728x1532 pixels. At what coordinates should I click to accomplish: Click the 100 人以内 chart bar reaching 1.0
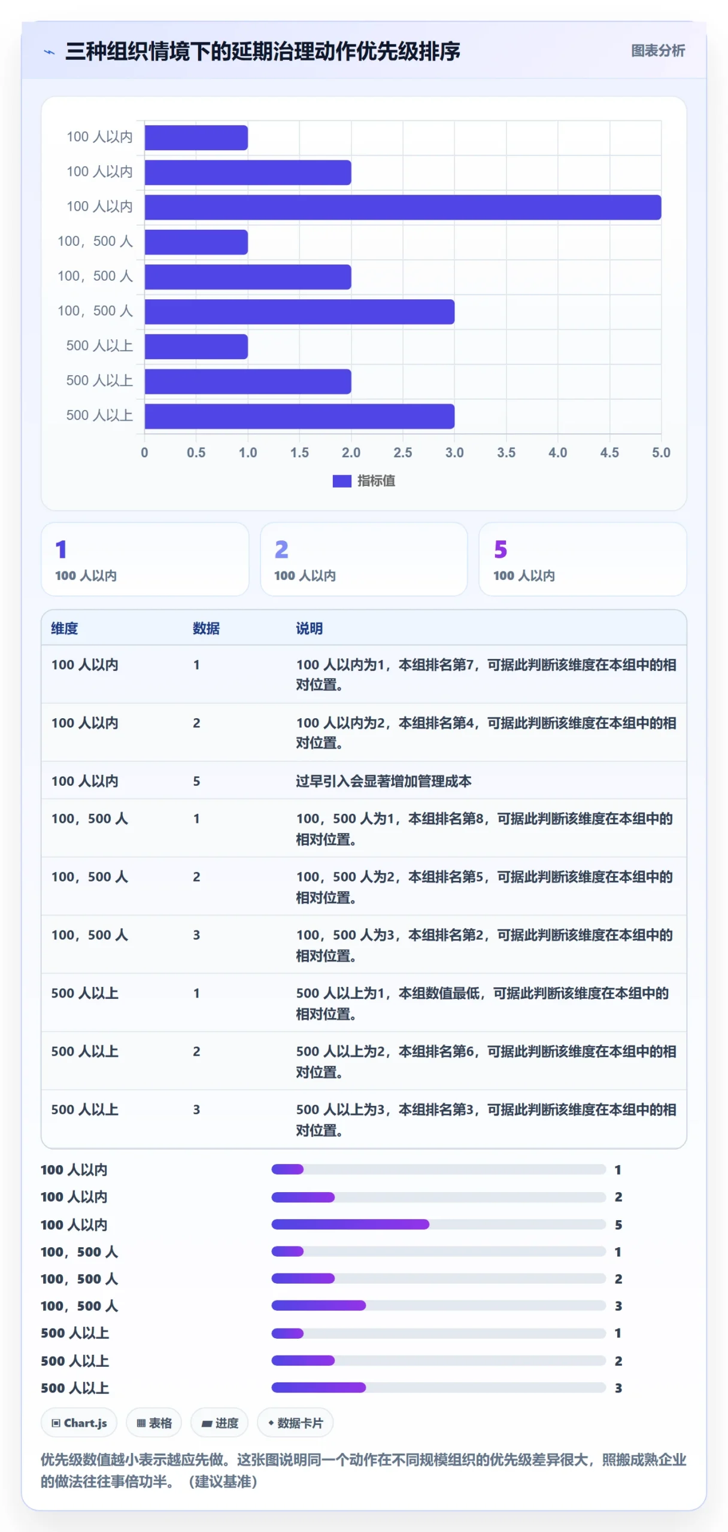196,138
